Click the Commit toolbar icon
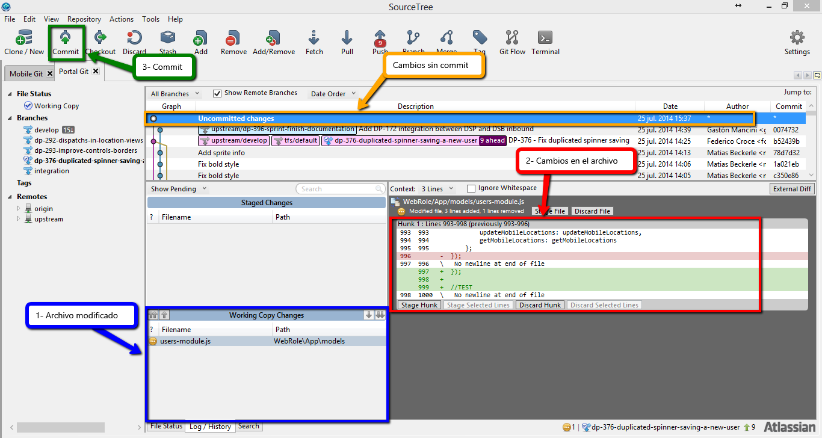This screenshot has width=822, height=438. pos(66,42)
